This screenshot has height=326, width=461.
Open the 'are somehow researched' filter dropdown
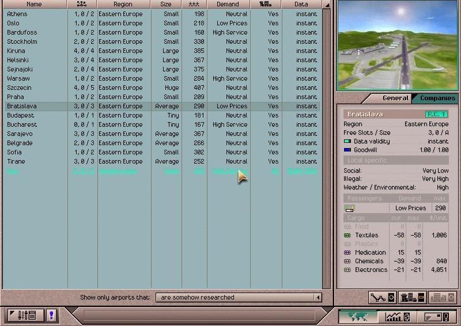coord(239,297)
